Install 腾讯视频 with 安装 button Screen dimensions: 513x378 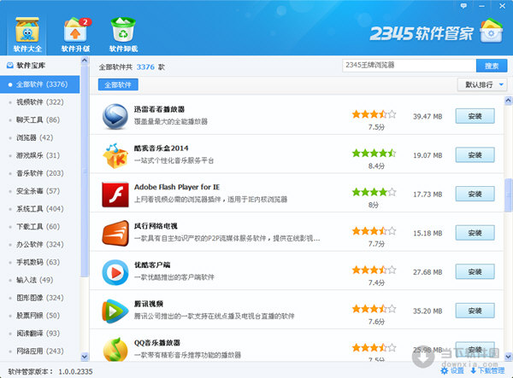pyautogui.click(x=475, y=311)
